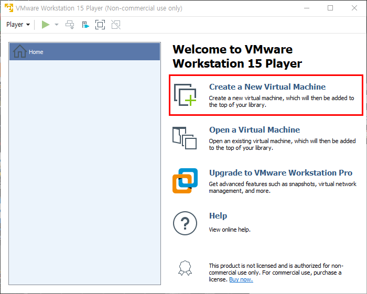This screenshot has height=294, width=367.
Task: Click 'Open an existing virtual machine' description text
Action: (x=282, y=145)
